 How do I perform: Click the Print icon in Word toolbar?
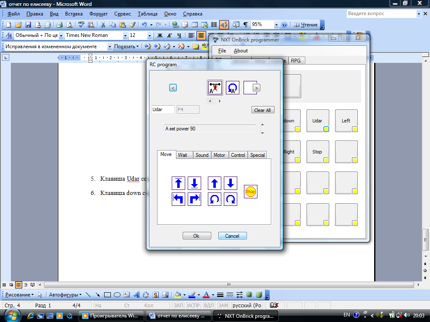(x=59, y=25)
